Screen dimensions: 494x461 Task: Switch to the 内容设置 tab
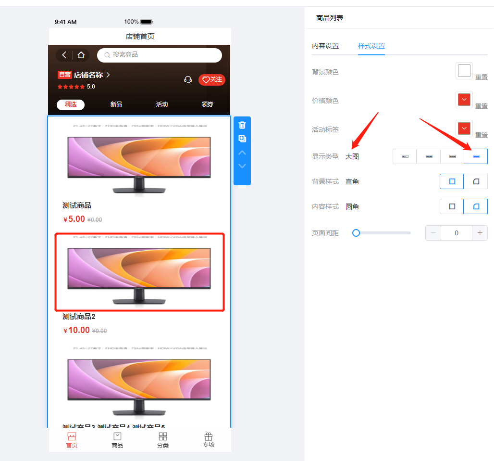pos(325,46)
